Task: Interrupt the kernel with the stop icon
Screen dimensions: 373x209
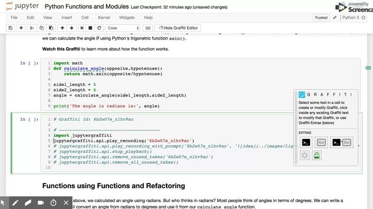Action: (90, 28)
